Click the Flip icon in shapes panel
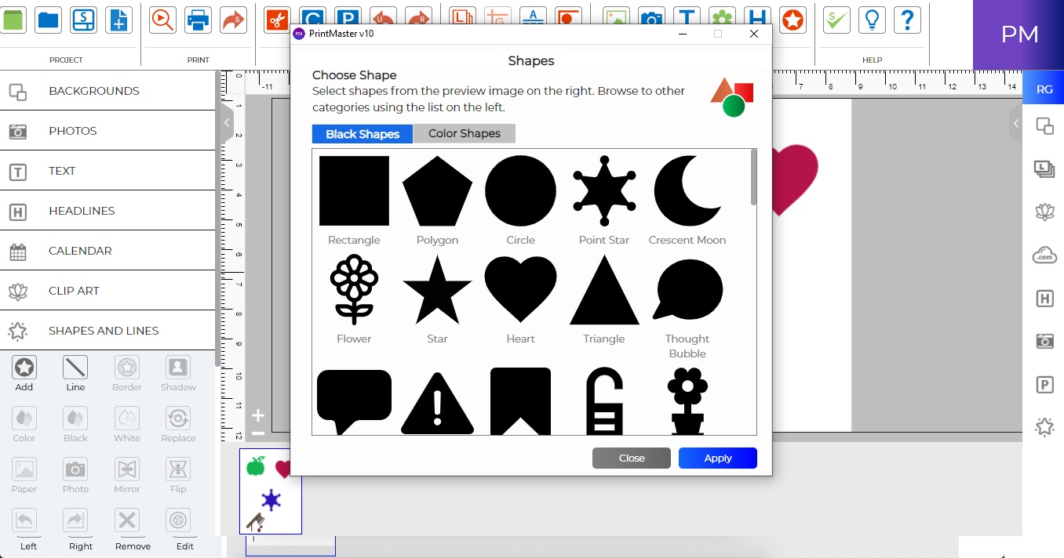 178,469
